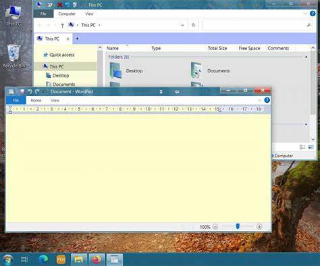
Task: Click the Explorer undo icon in quick access toolbar
Action: point(67,5)
